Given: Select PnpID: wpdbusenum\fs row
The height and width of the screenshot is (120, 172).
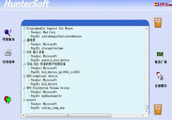Looking at the screenshot, I should [46, 96].
